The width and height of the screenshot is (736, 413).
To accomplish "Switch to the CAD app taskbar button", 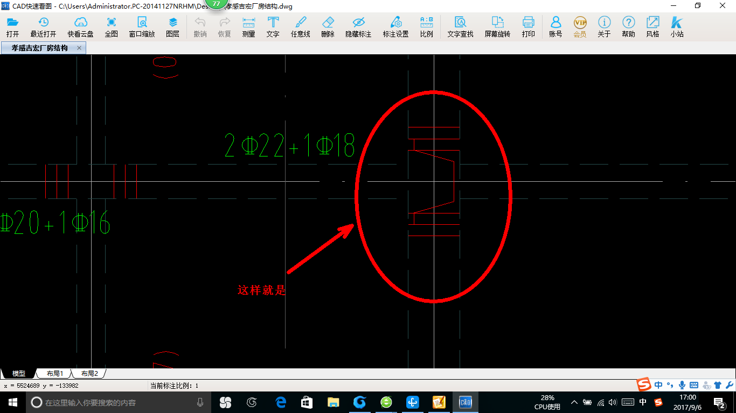I will 465,402.
